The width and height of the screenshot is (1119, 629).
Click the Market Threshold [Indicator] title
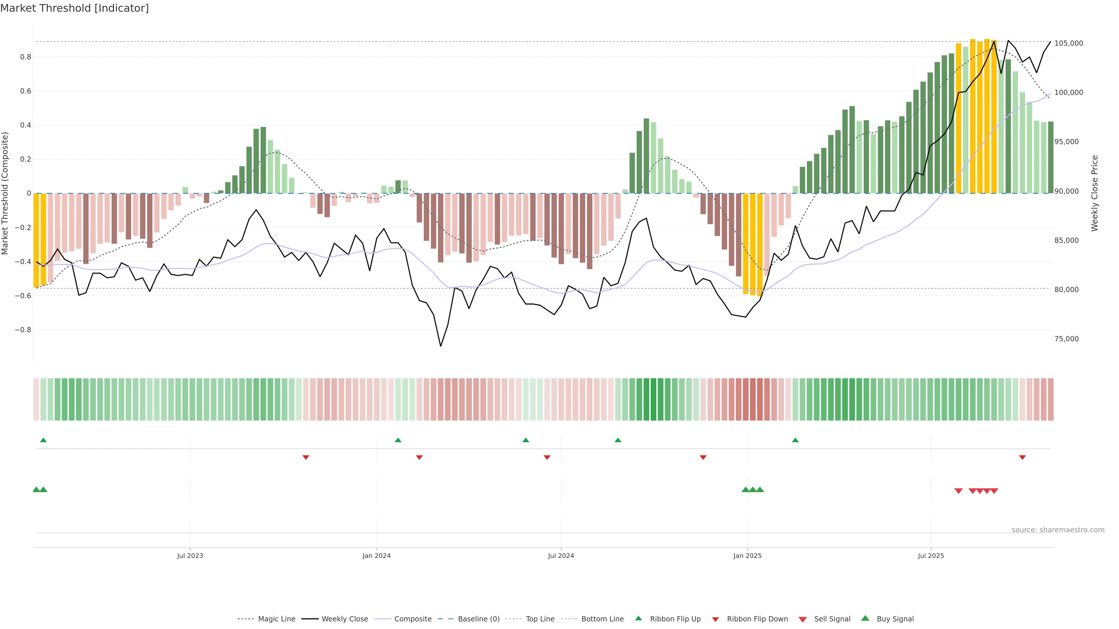click(x=74, y=8)
